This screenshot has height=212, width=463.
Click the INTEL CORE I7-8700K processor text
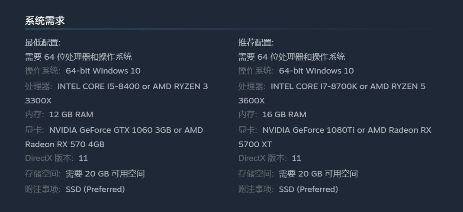pyautogui.click(x=314, y=87)
